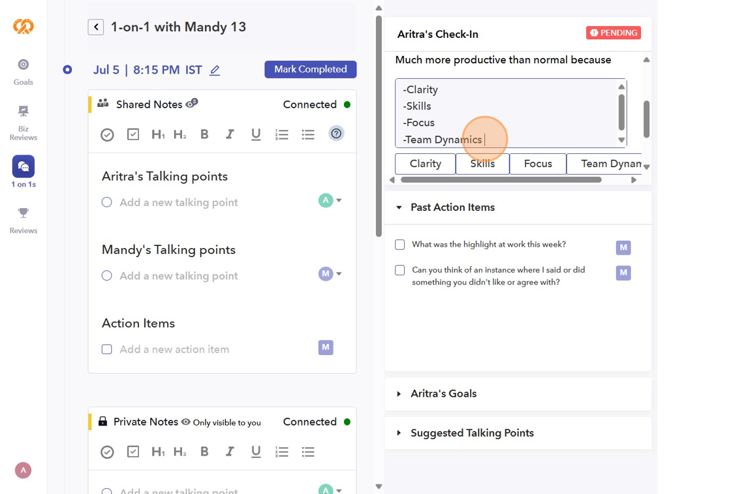Select the Jul 5 meeting timeline marker
The width and height of the screenshot is (731, 494).
68,70
